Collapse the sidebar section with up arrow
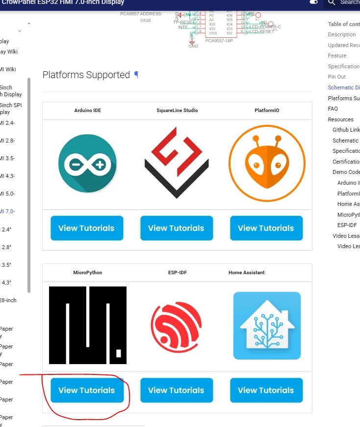The height and width of the screenshot is (427, 360). [29, 24]
